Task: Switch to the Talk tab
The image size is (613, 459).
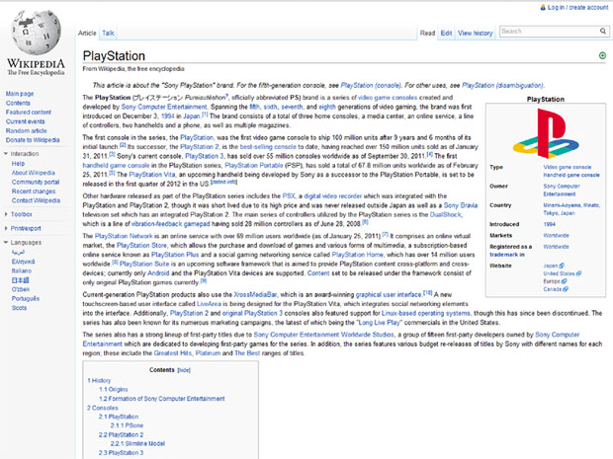Action: pyautogui.click(x=109, y=34)
